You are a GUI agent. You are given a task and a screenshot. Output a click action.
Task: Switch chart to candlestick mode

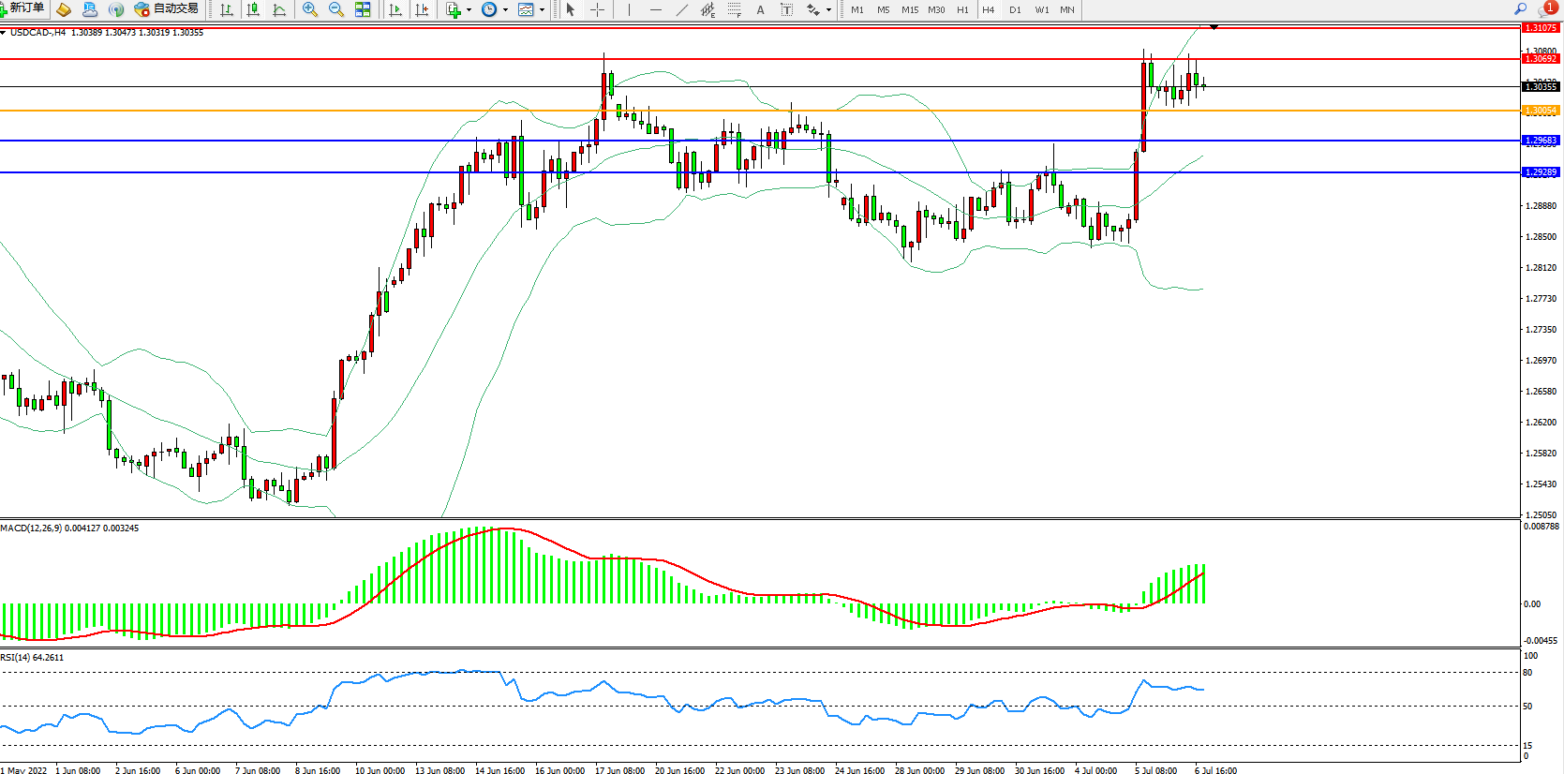(253, 9)
